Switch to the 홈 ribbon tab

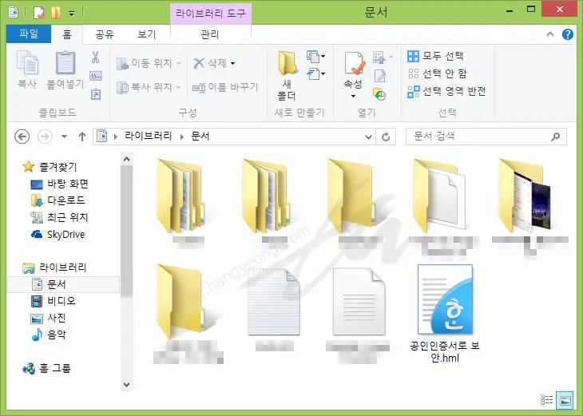[67, 34]
